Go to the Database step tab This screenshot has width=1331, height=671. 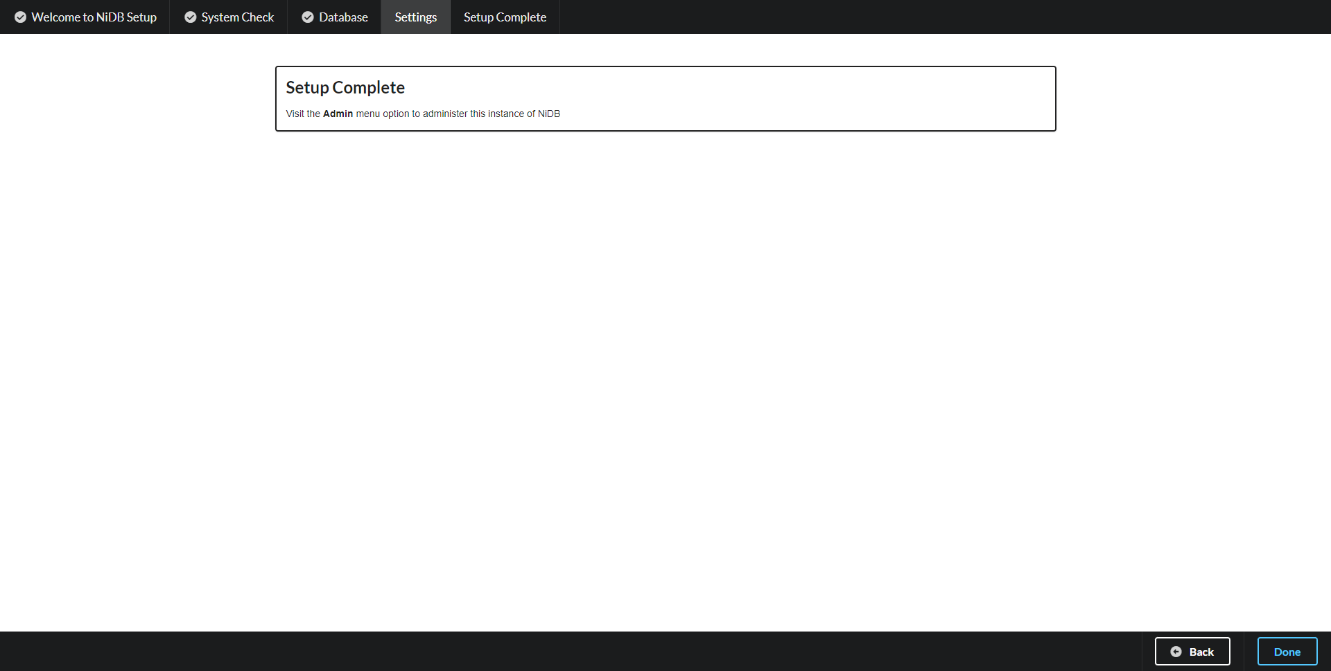[343, 17]
